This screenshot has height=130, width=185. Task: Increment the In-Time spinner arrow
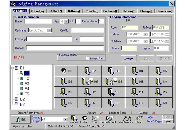[167, 33]
